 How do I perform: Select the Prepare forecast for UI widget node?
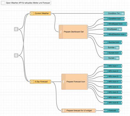(x=78, y=111)
